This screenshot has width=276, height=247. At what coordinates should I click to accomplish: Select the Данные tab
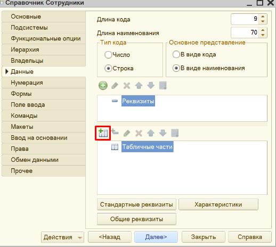pos(44,72)
